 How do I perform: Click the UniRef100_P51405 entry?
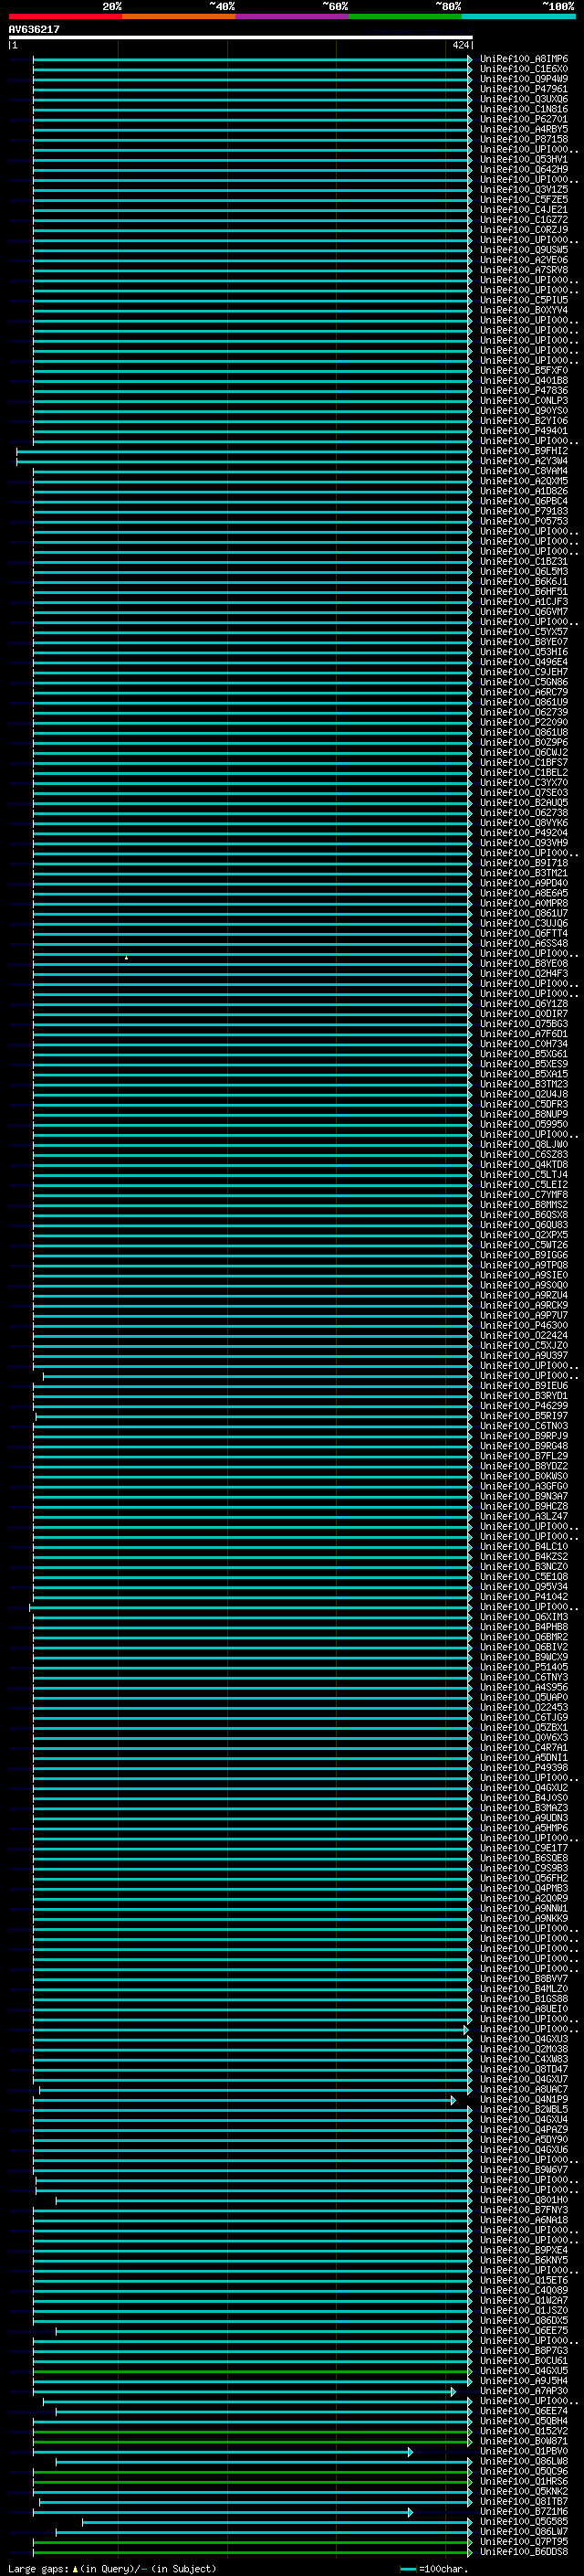coord(523,1667)
